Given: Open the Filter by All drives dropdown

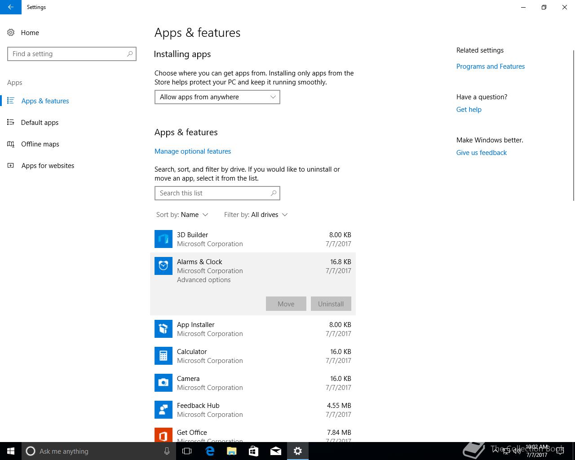Looking at the screenshot, I should (256, 215).
